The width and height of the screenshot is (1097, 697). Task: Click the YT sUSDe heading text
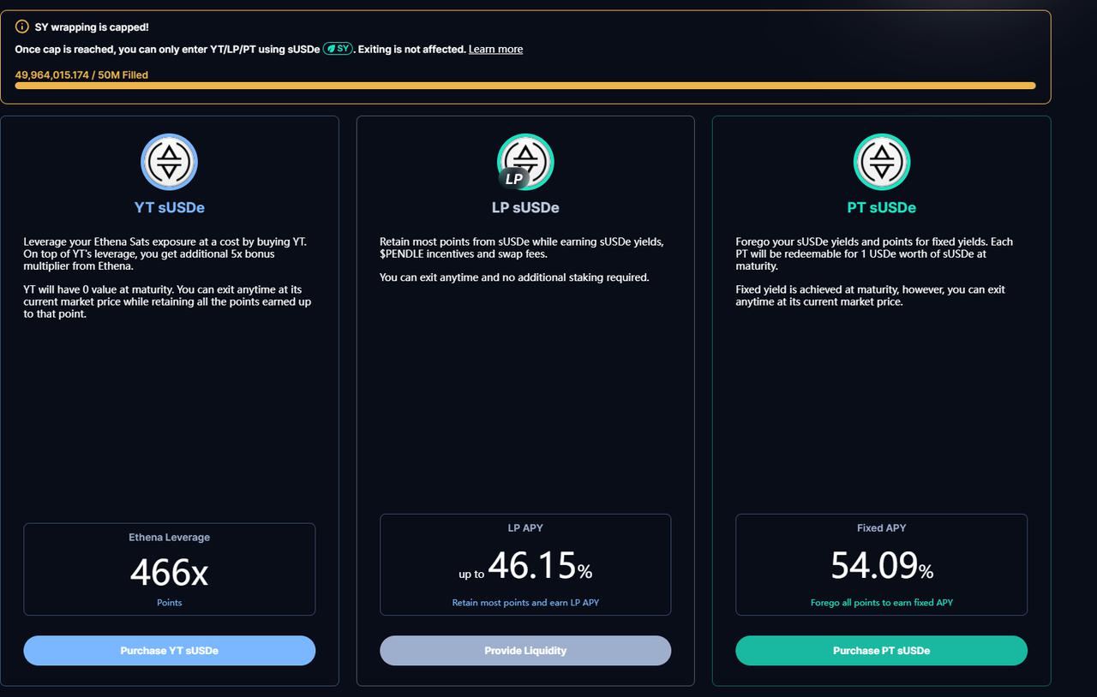click(x=170, y=208)
